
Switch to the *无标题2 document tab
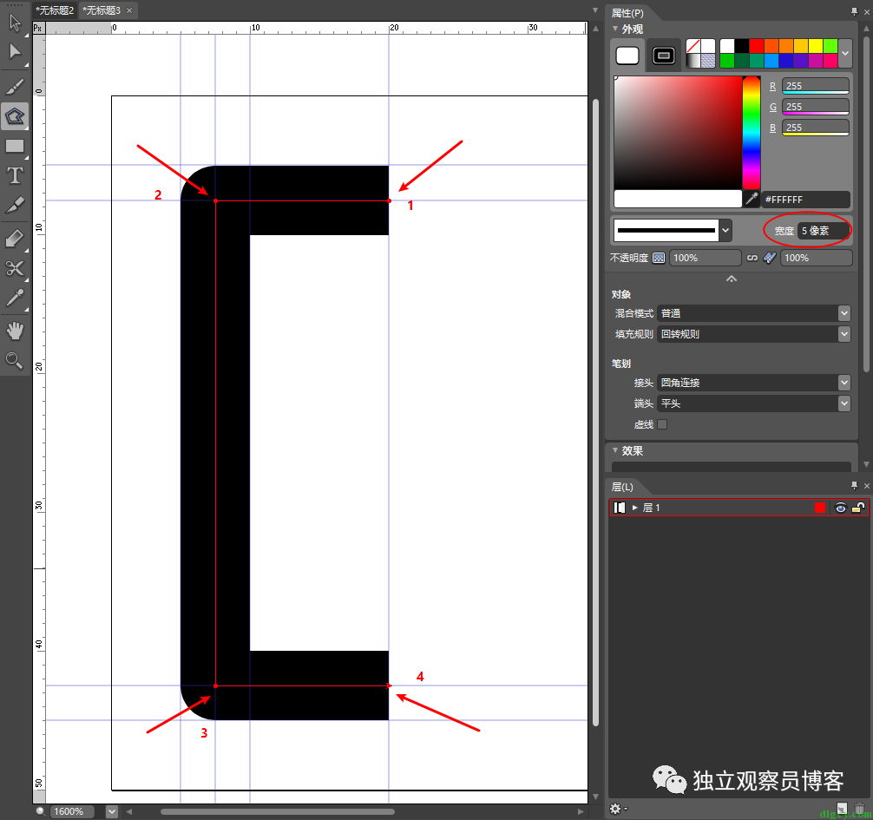(54, 10)
